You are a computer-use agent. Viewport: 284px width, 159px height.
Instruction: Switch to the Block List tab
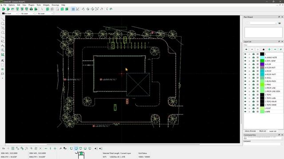coord(262,131)
